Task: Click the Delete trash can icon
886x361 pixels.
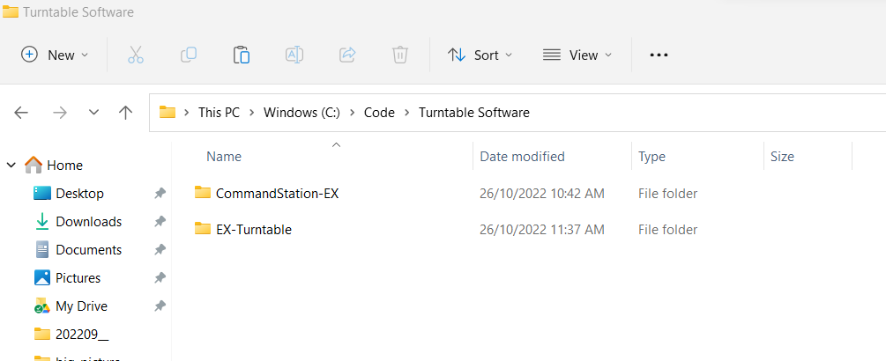Action: point(399,55)
